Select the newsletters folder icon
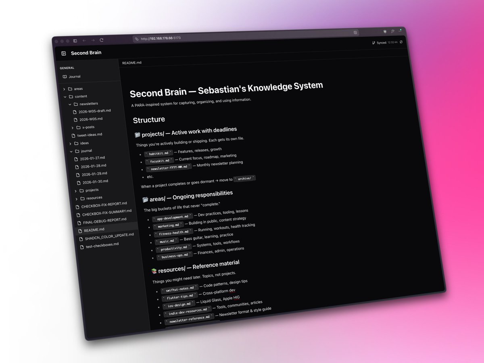This screenshot has height=363, width=484. pyautogui.click(x=75, y=104)
